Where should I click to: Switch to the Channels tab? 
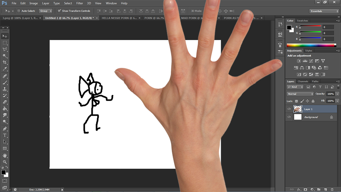(303, 81)
